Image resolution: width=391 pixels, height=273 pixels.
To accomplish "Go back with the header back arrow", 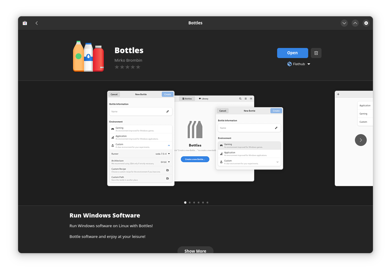I will point(37,23).
